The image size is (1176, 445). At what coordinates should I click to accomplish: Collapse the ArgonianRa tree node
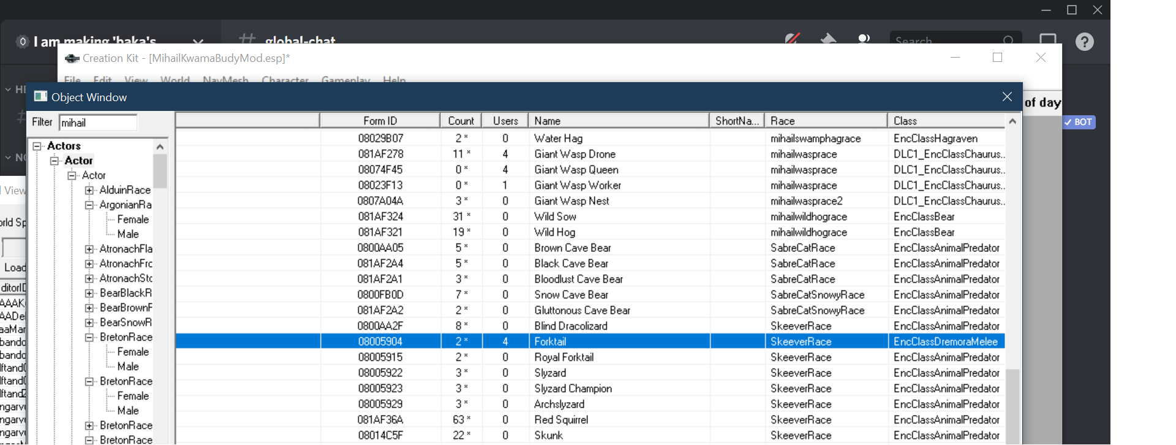(89, 205)
